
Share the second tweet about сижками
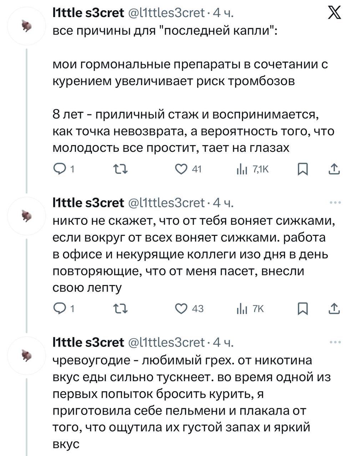coord(334,309)
